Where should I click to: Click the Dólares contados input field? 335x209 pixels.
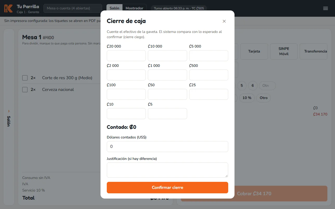167,147
